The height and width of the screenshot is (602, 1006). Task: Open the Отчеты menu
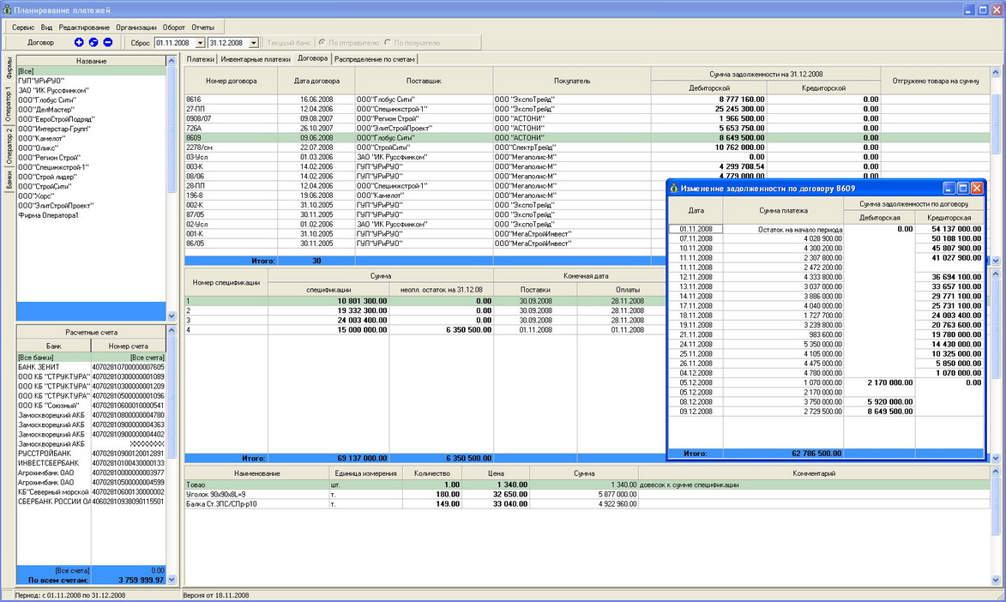pos(202,27)
